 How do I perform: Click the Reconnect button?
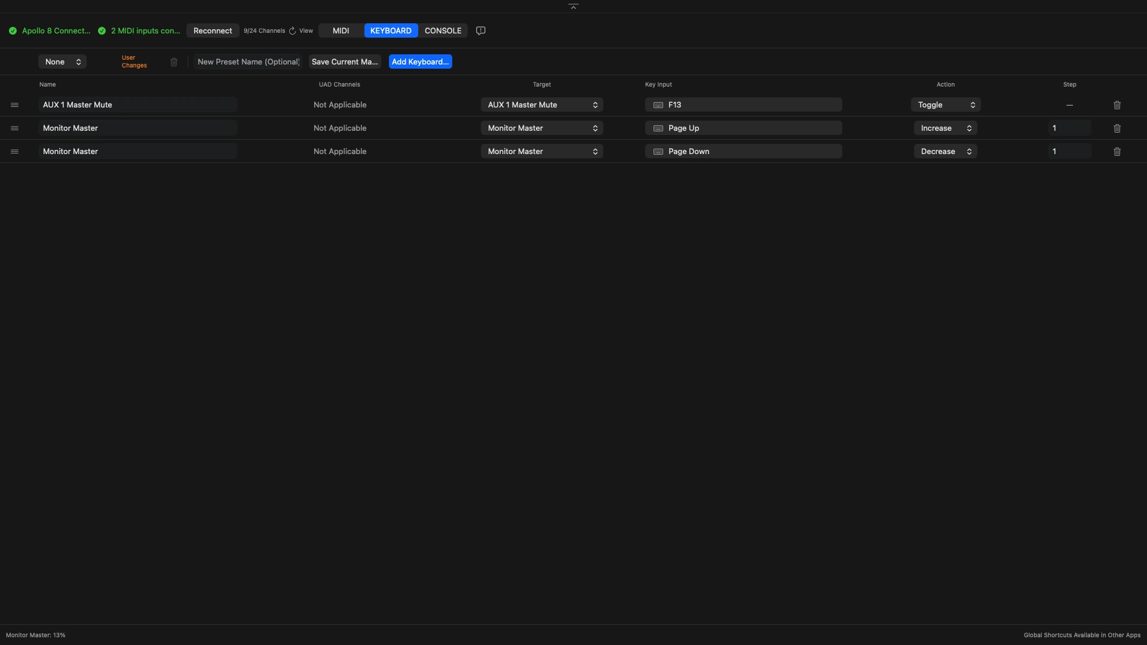[213, 31]
